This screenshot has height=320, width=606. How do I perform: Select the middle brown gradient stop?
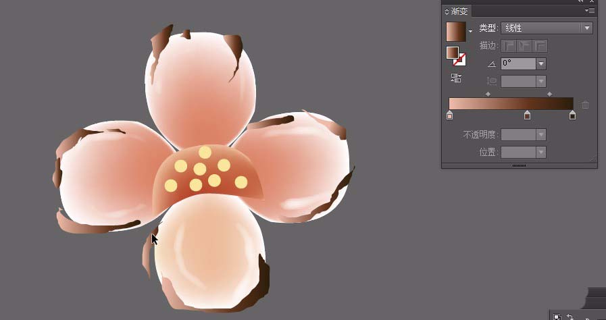tap(527, 115)
